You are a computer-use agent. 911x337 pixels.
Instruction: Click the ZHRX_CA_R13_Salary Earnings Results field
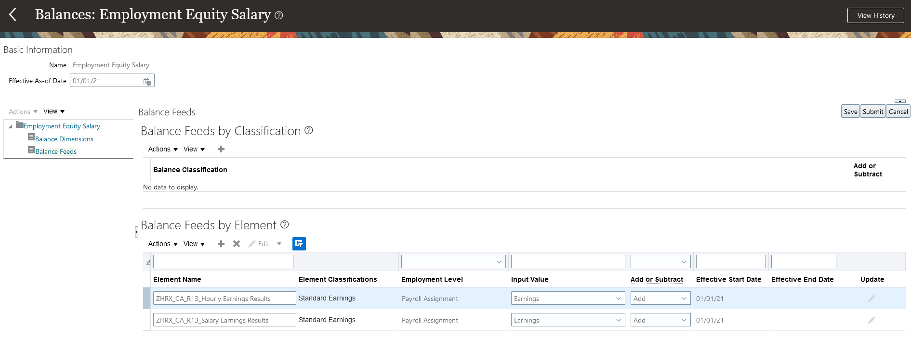(224, 320)
